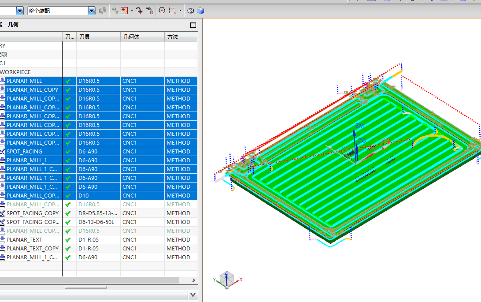Image resolution: width=481 pixels, height=302 pixels.
Task: Click the horizontal scrollbar right arrow
Action: (193, 280)
